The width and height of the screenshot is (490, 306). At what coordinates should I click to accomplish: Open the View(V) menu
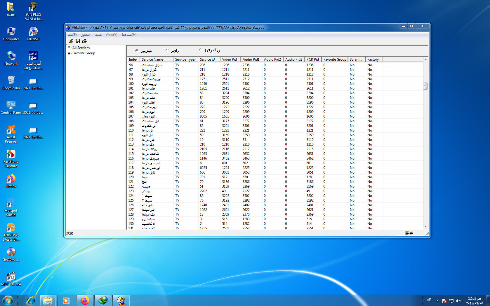pos(111,35)
